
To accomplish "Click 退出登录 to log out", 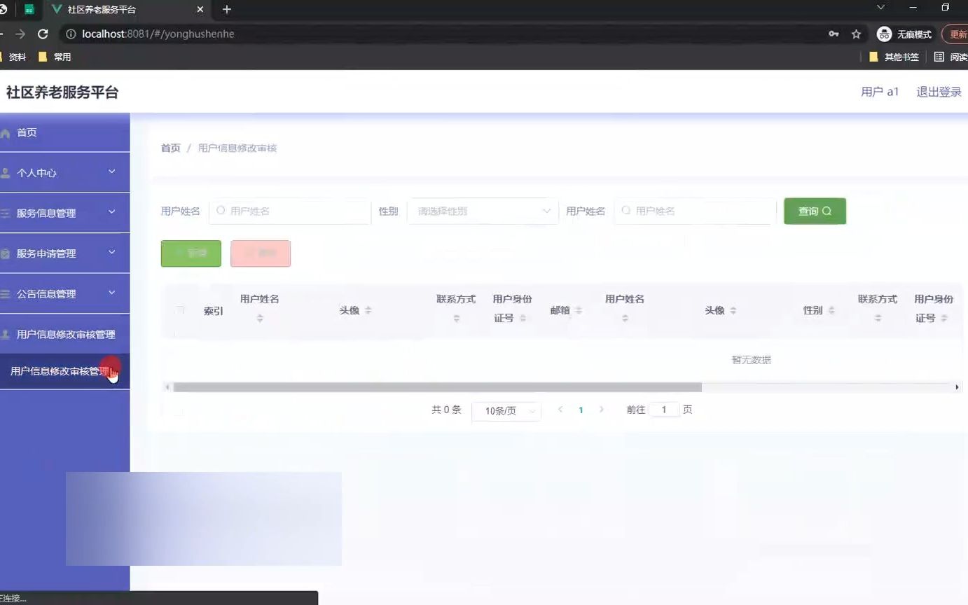I will (x=939, y=92).
